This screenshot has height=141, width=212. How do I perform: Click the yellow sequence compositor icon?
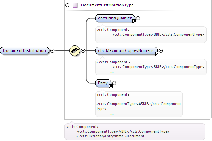(x=75, y=51)
